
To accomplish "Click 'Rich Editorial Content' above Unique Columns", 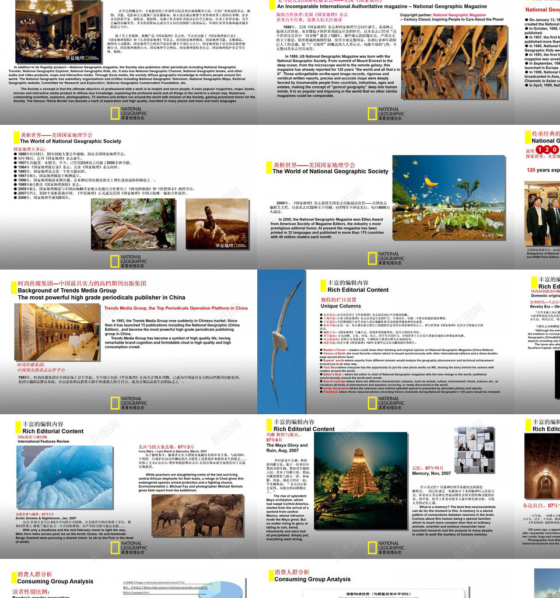I will click(358, 290).
